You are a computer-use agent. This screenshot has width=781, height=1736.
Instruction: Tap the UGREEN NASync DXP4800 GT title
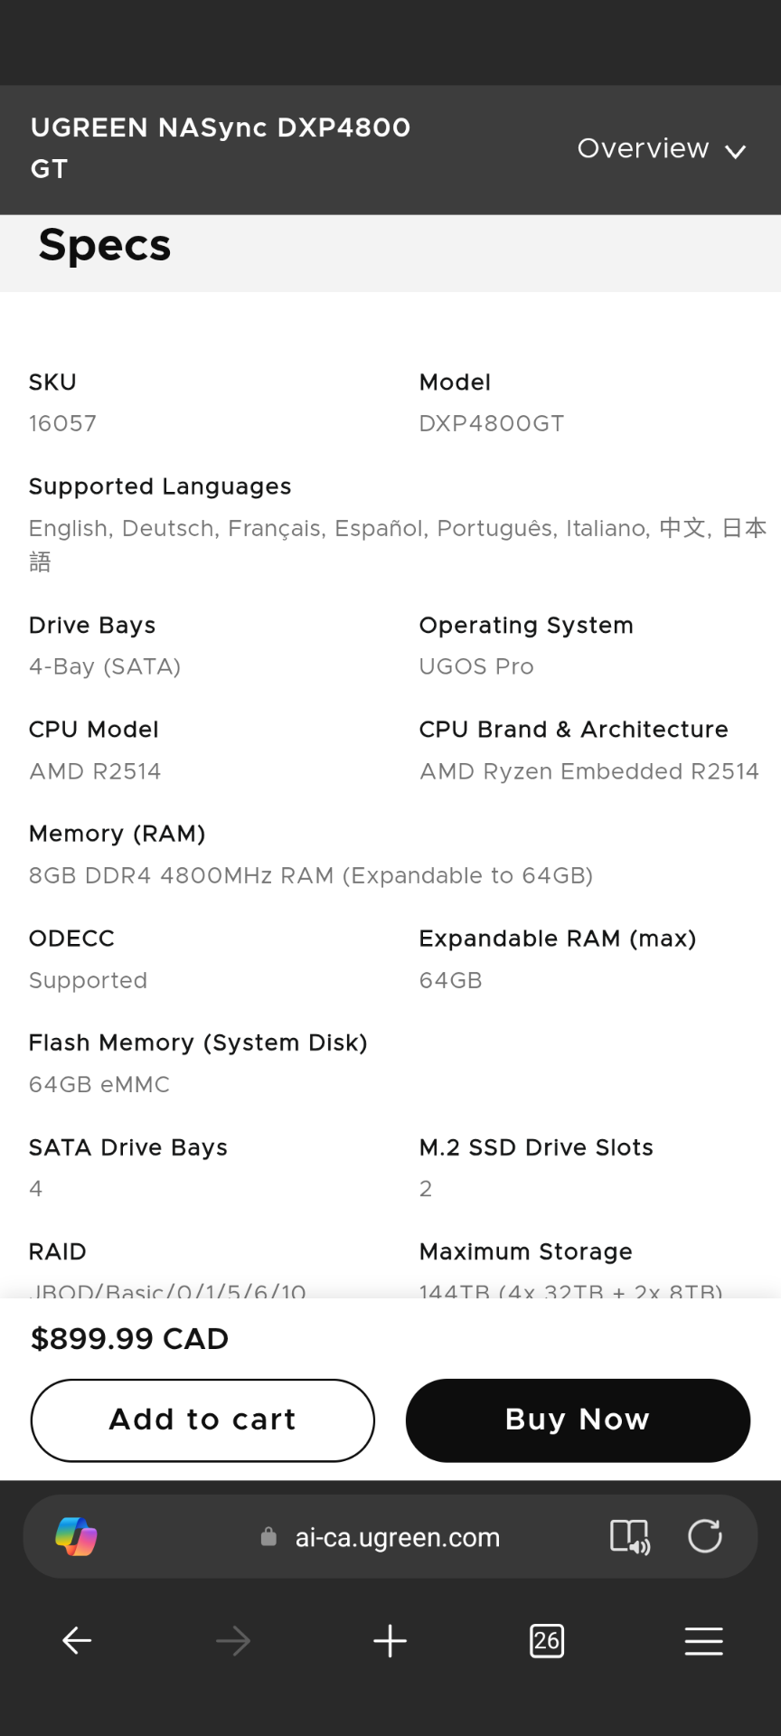pyautogui.click(x=221, y=148)
